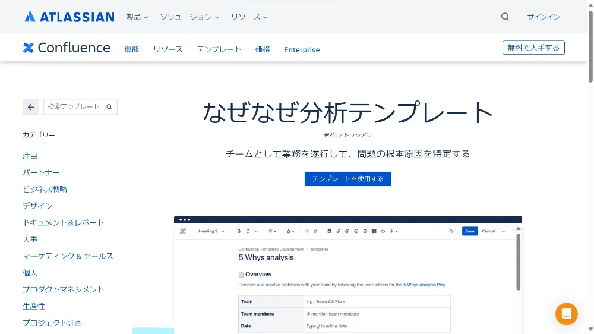Click the code snippet icon in preview
This screenshot has width=594, height=334.
tap(383, 231)
